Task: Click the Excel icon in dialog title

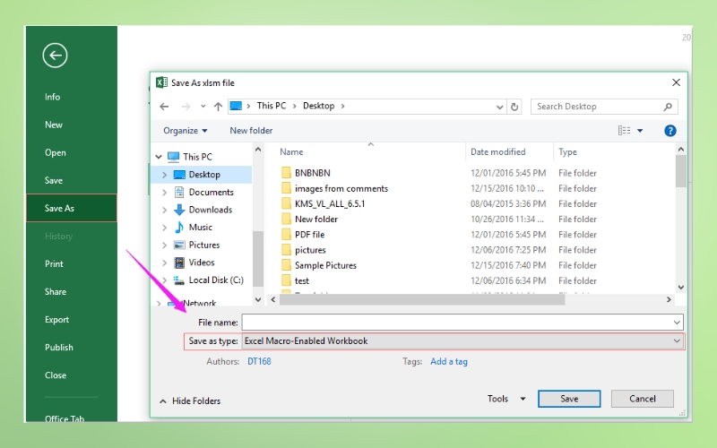Action: point(161,82)
